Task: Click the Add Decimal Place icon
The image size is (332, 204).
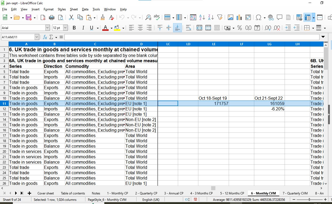Action: coord(268,28)
